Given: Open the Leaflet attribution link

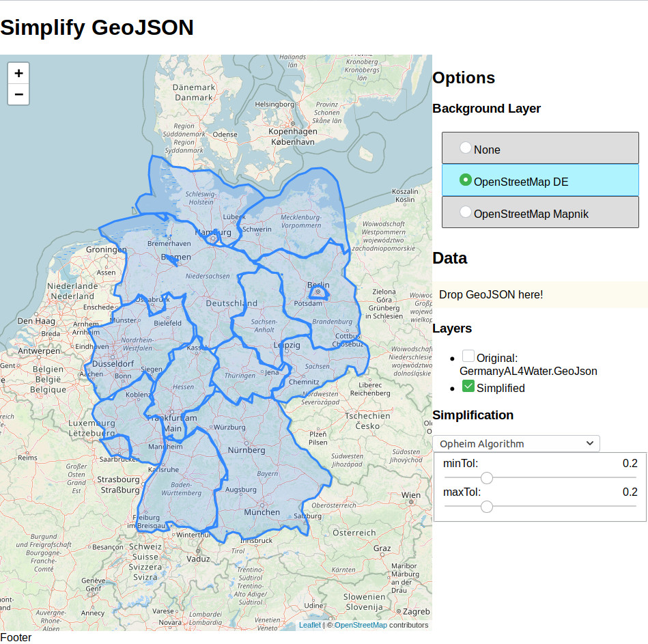Looking at the screenshot, I should click(x=309, y=625).
